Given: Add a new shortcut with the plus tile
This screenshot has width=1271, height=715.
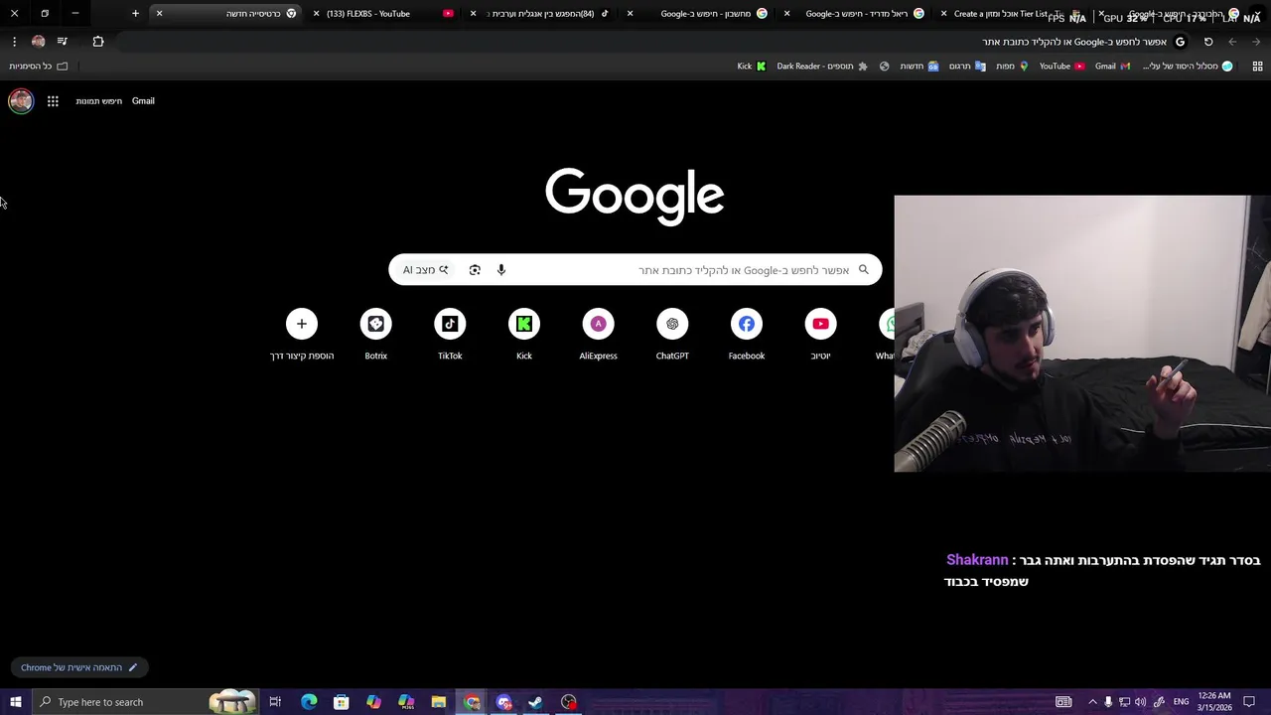Looking at the screenshot, I should pos(302,335).
